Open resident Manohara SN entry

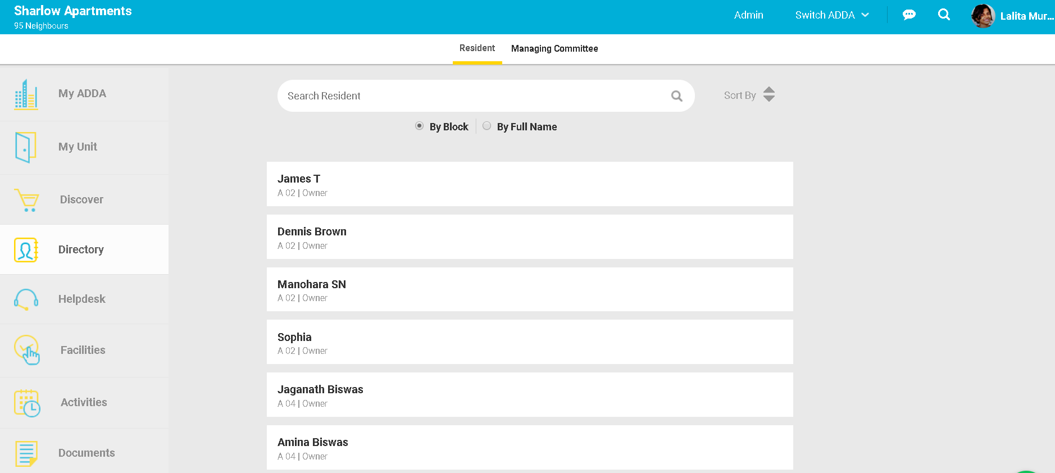pyautogui.click(x=530, y=289)
